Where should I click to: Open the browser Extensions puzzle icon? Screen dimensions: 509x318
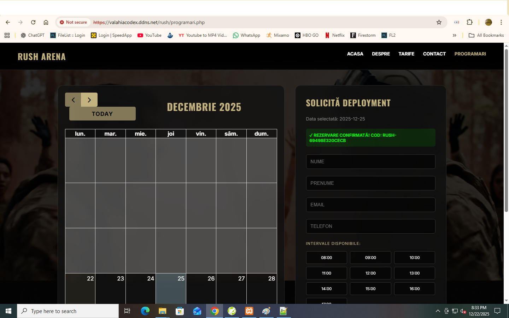469,22
